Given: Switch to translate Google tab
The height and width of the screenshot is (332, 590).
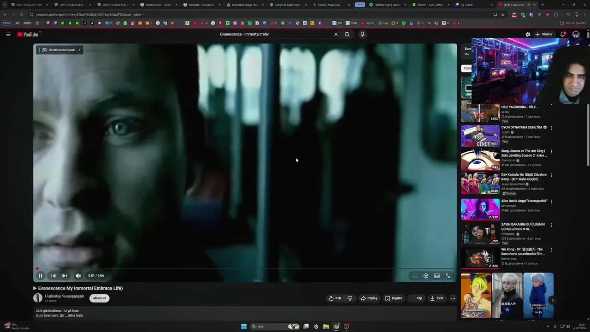Looking at the screenshot, I should coord(201,5).
